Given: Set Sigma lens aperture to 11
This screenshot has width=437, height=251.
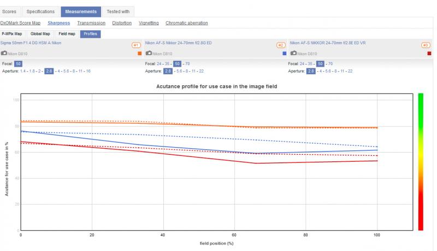Looking at the screenshot, I should click(80, 71).
